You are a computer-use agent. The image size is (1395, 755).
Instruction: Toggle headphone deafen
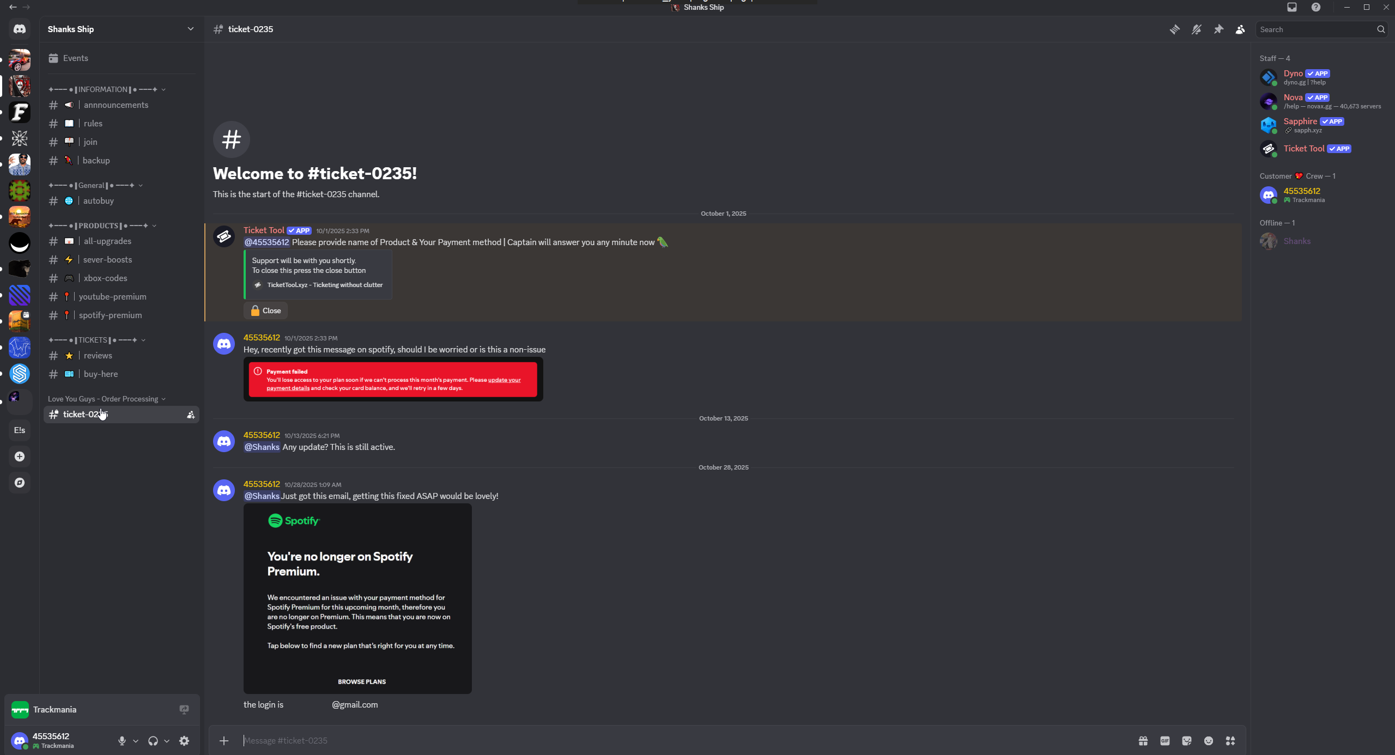coord(153,740)
